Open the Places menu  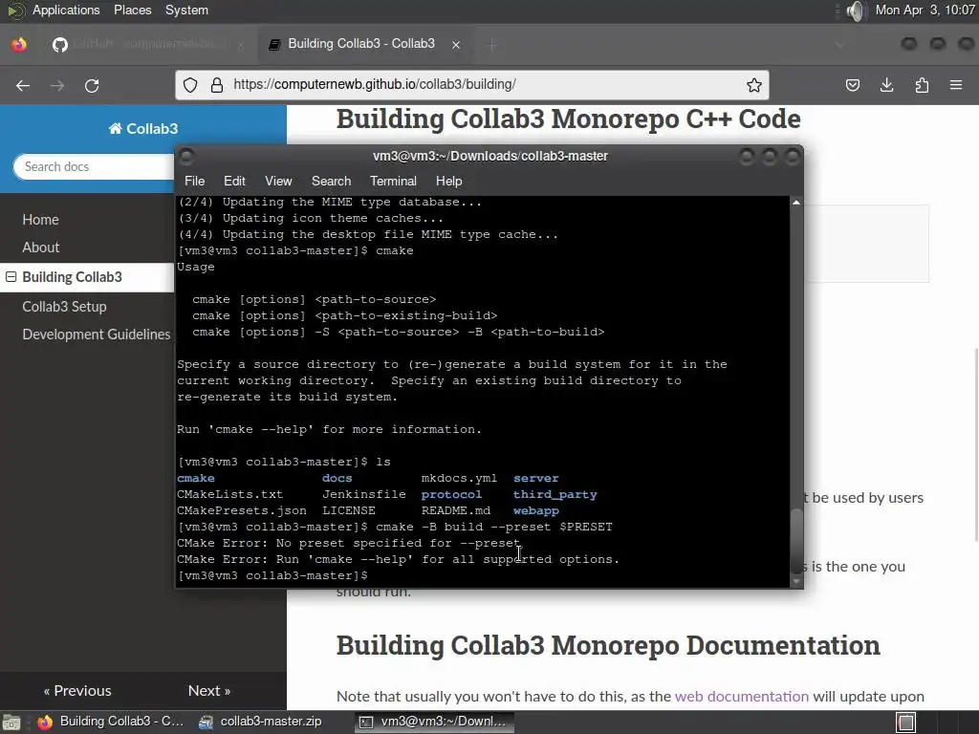coord(132,10)
